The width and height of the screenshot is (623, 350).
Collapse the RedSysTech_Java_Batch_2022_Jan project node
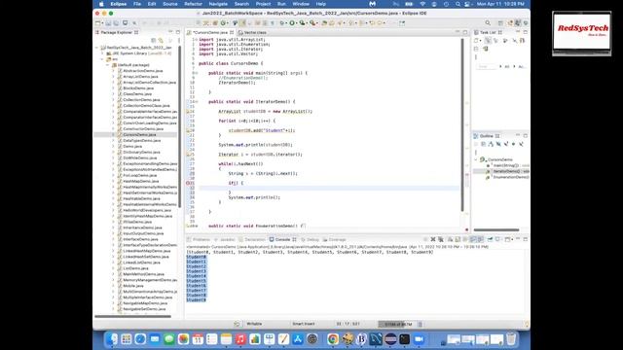(96, 48)
